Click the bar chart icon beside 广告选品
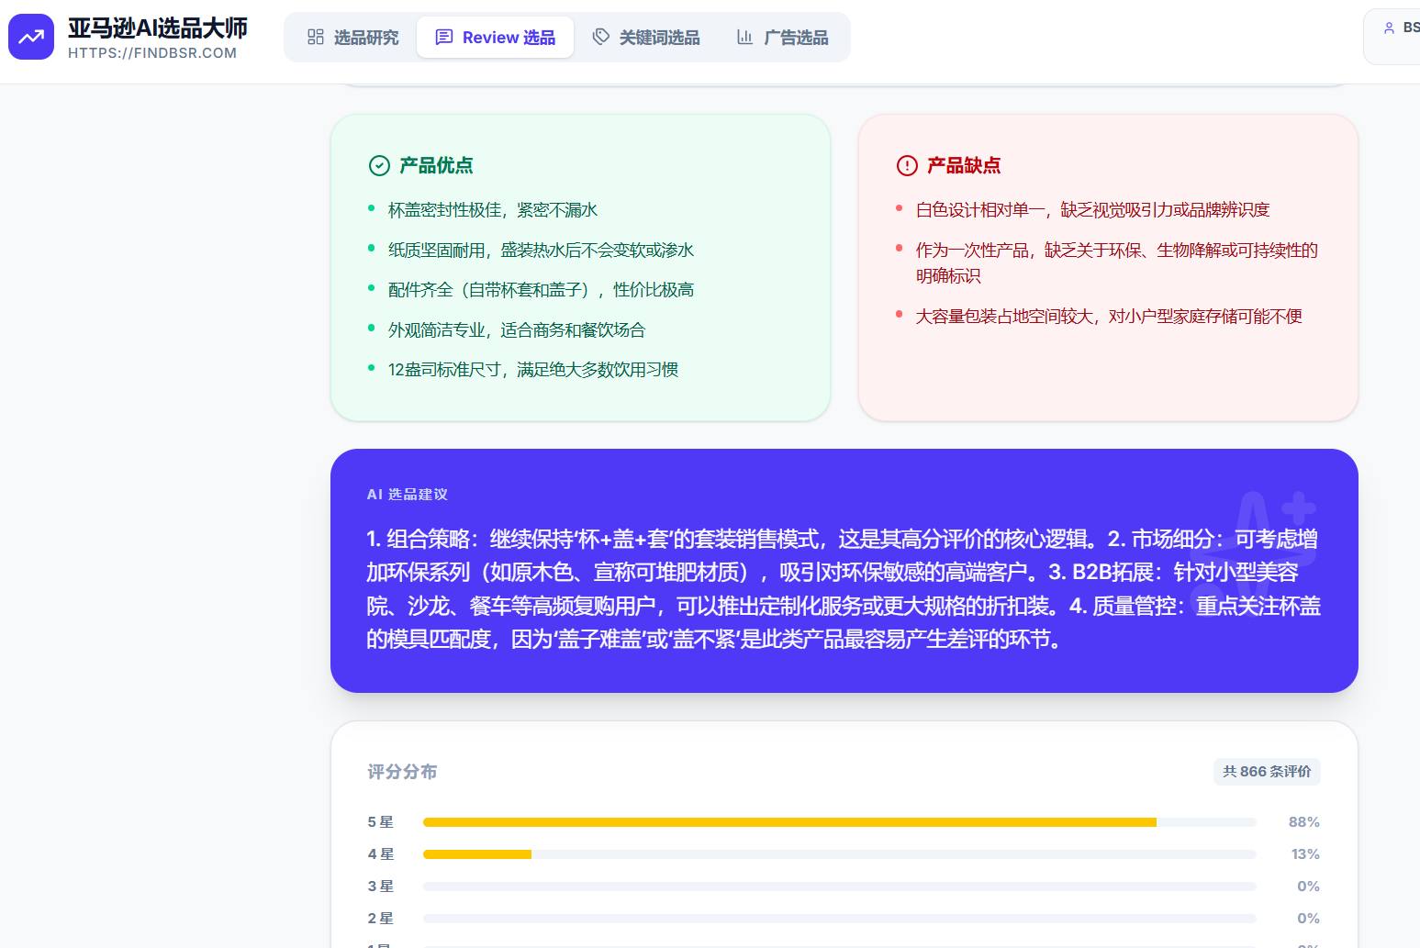Screen dimensions: 1420x948 [744, 37]
